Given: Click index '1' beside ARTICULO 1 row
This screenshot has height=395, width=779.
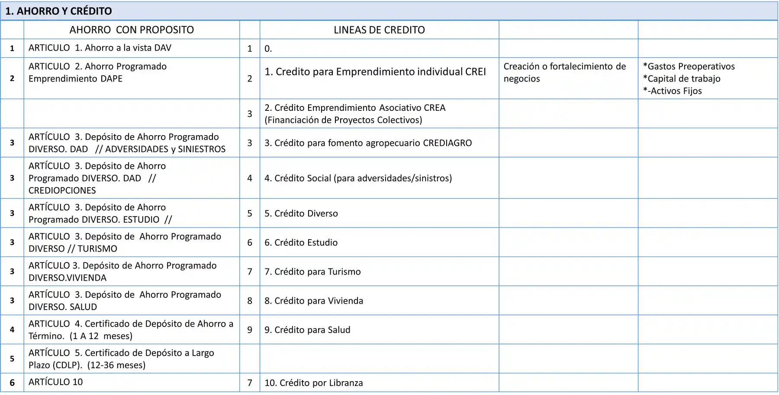Looking at the screenshot, I should point(12,48).
